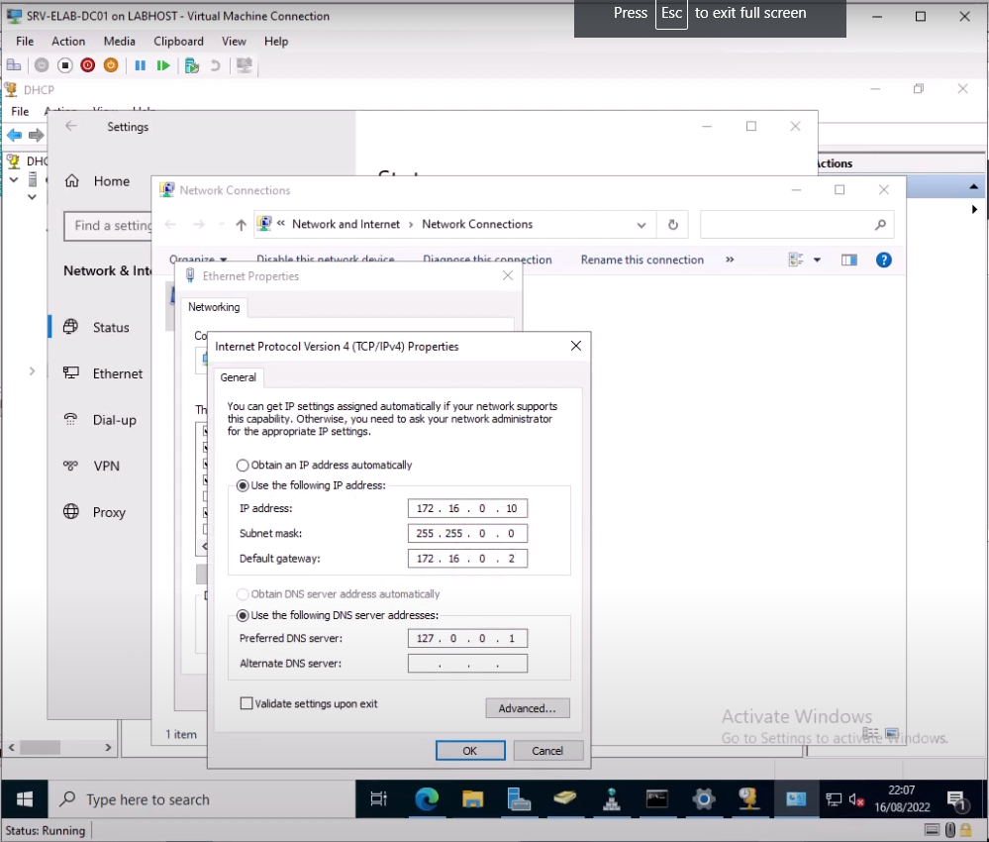Open the Media menu
The width and height of the screenshot is (989, 842).
[x=119, y=41]
